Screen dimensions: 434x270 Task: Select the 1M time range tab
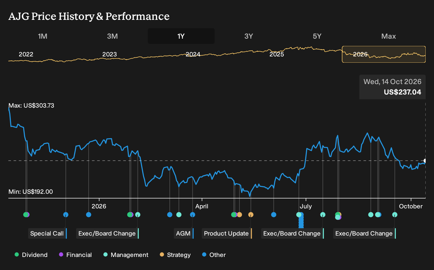click(x=43, y=36)
